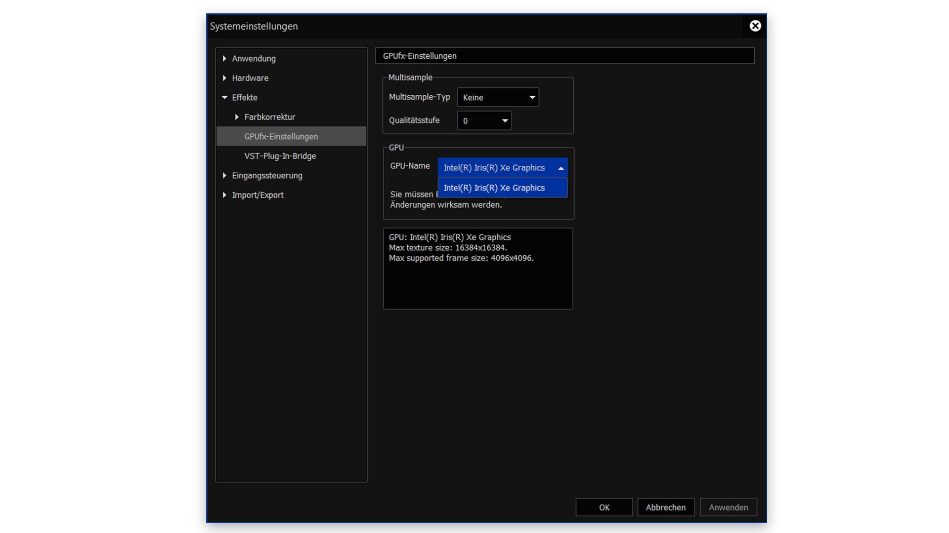Open VST-Plug-In-Bridge settings
The image size is (949, 533).
tap(280, 156)
